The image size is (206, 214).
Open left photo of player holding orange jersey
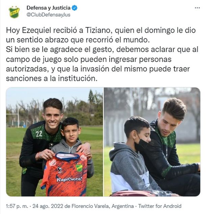[x=54, y=142]
